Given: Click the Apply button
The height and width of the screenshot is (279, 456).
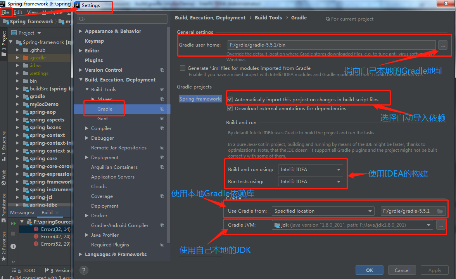Looking at the screenshot, I should tap(434, 270).
